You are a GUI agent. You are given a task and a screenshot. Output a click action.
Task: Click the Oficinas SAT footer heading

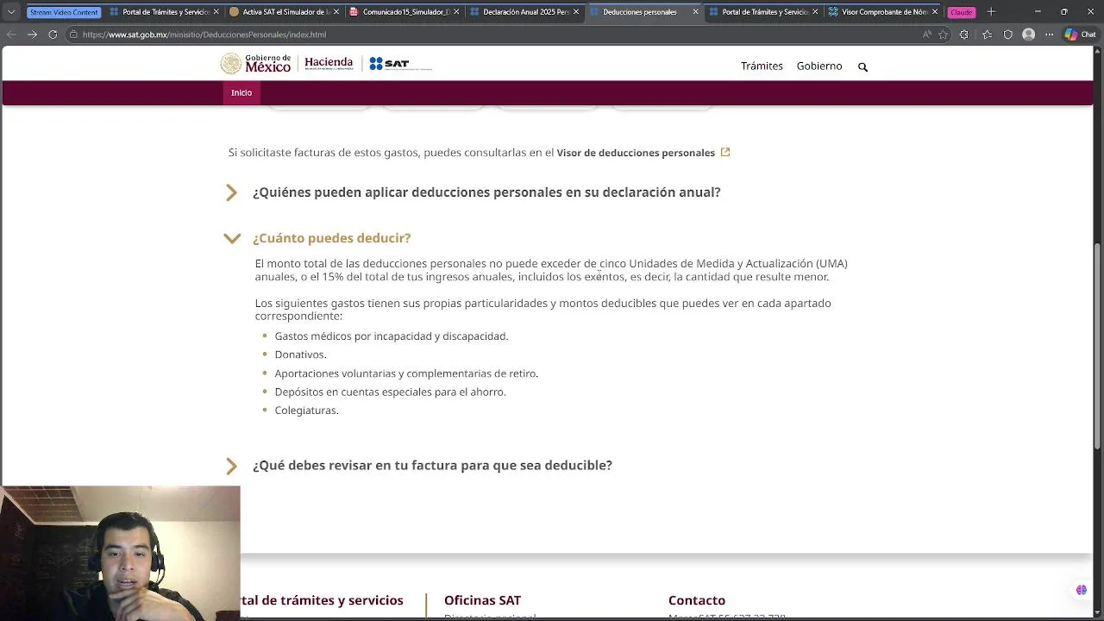[x=482, y=600]
